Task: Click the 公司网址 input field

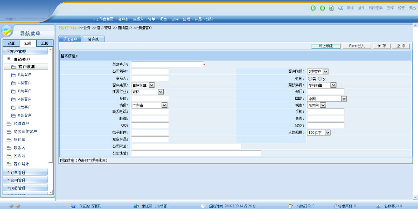Action: point(186,146)
